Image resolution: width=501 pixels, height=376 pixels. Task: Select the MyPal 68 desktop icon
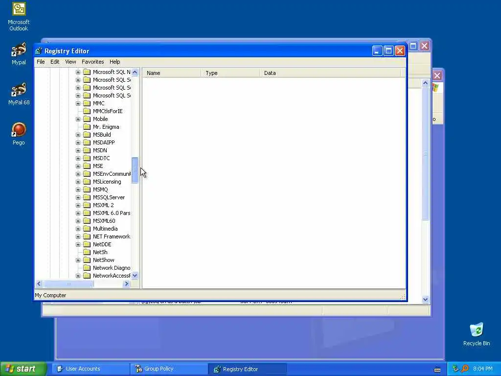pos(19,94)
